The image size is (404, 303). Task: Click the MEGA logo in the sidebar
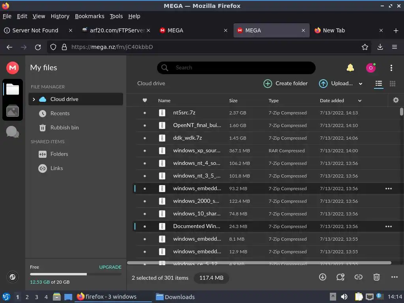(x=12, y=68)
